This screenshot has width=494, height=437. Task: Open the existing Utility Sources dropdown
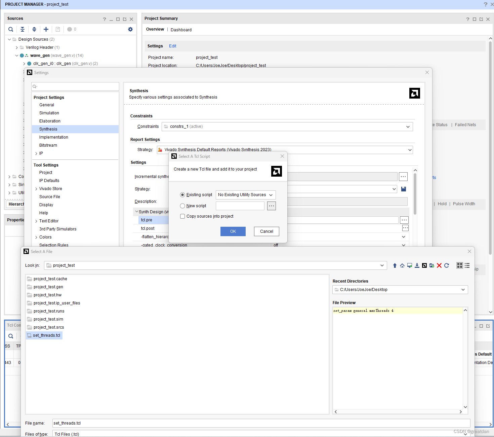(x=246, y=195)
